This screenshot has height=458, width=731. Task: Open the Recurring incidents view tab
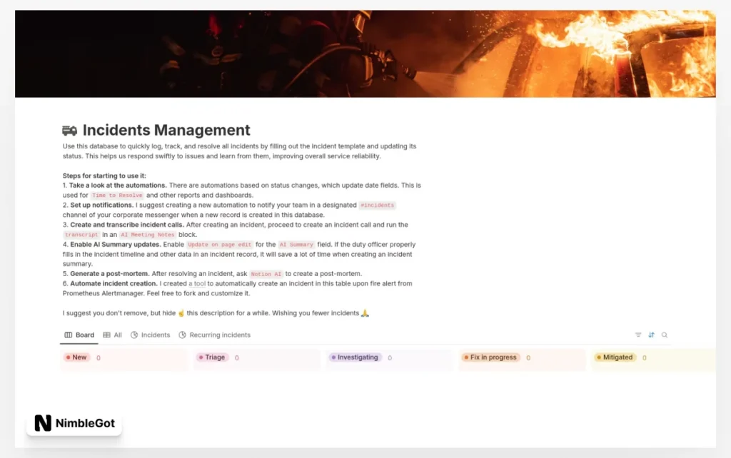(214, 335)
